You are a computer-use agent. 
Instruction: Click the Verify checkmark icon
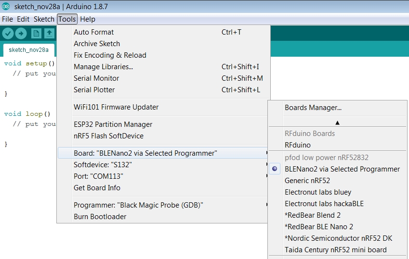pos(8,33)
